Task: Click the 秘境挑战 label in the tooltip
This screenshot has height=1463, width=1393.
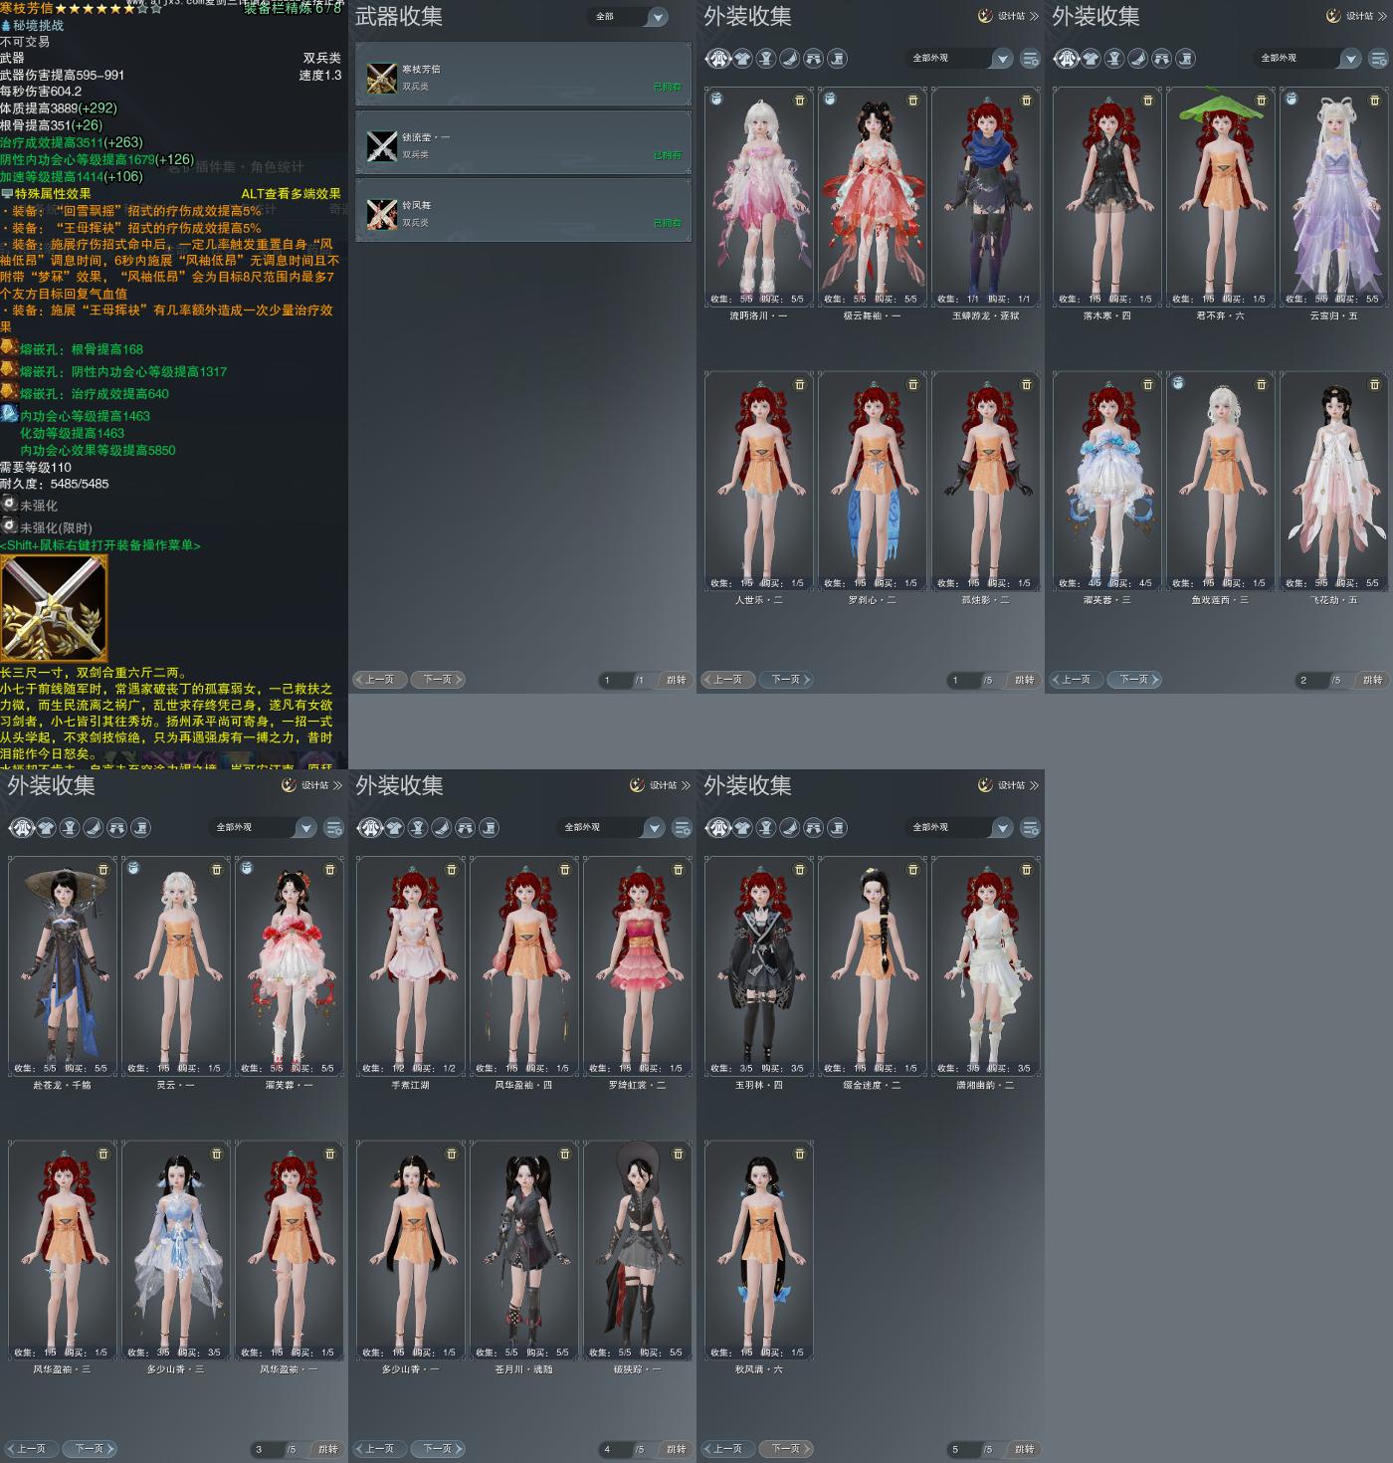Action: (x=38, y=26)
